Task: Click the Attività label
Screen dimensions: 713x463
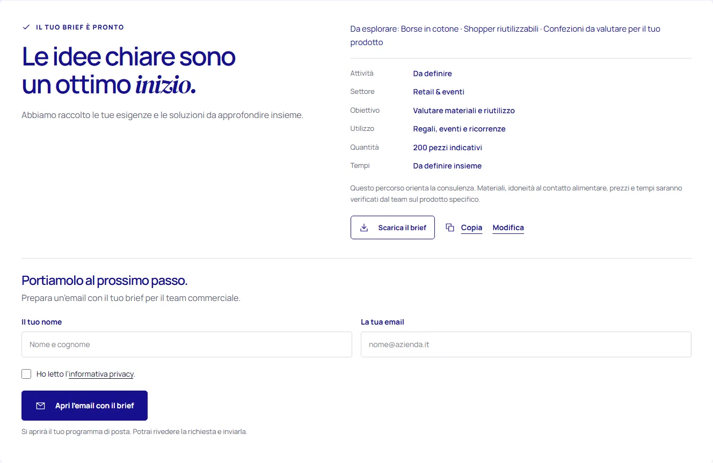Action: (362, 73)
